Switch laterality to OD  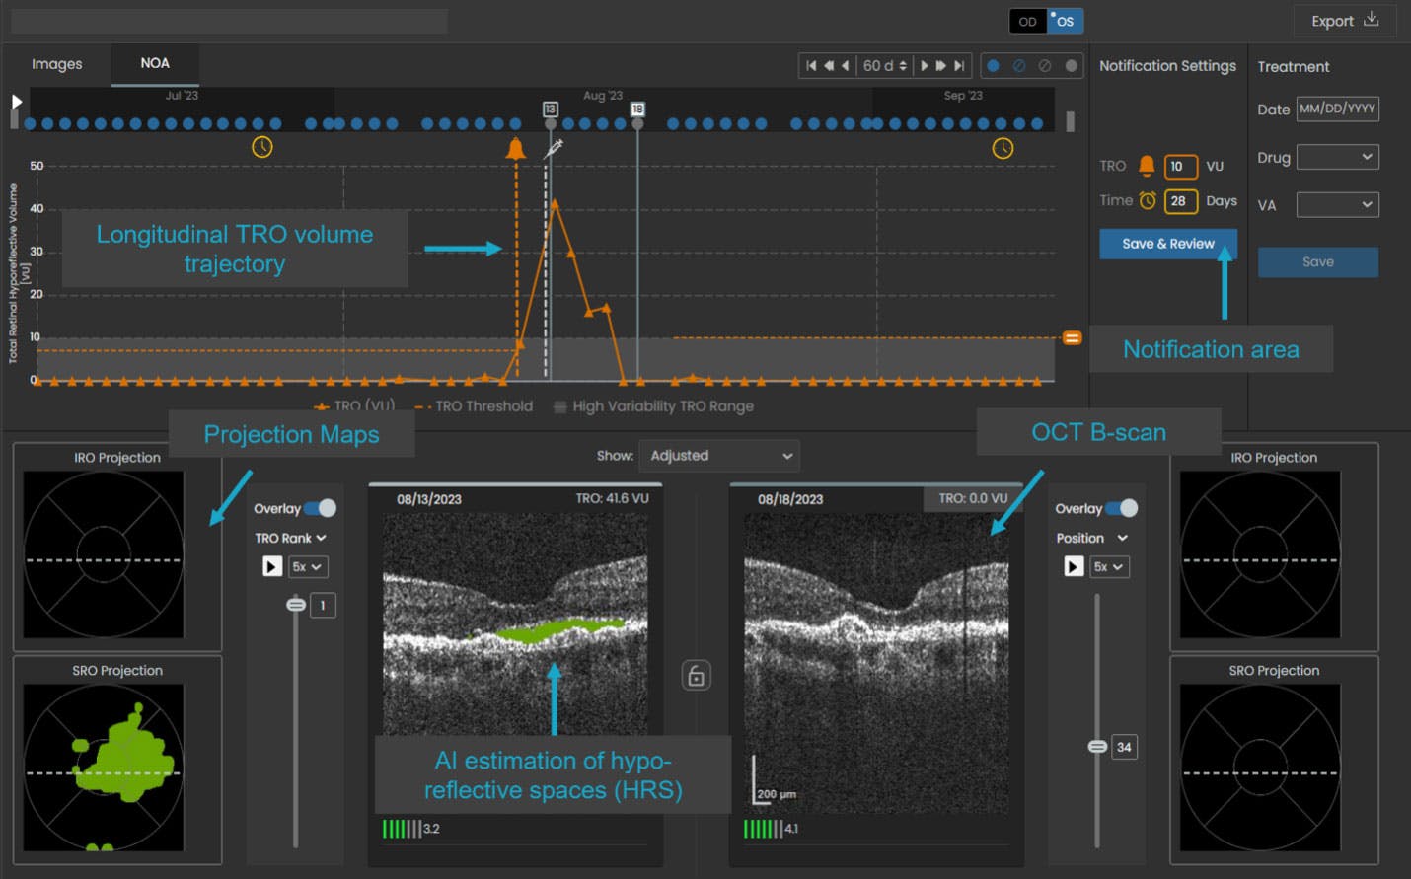(1026, 20)
